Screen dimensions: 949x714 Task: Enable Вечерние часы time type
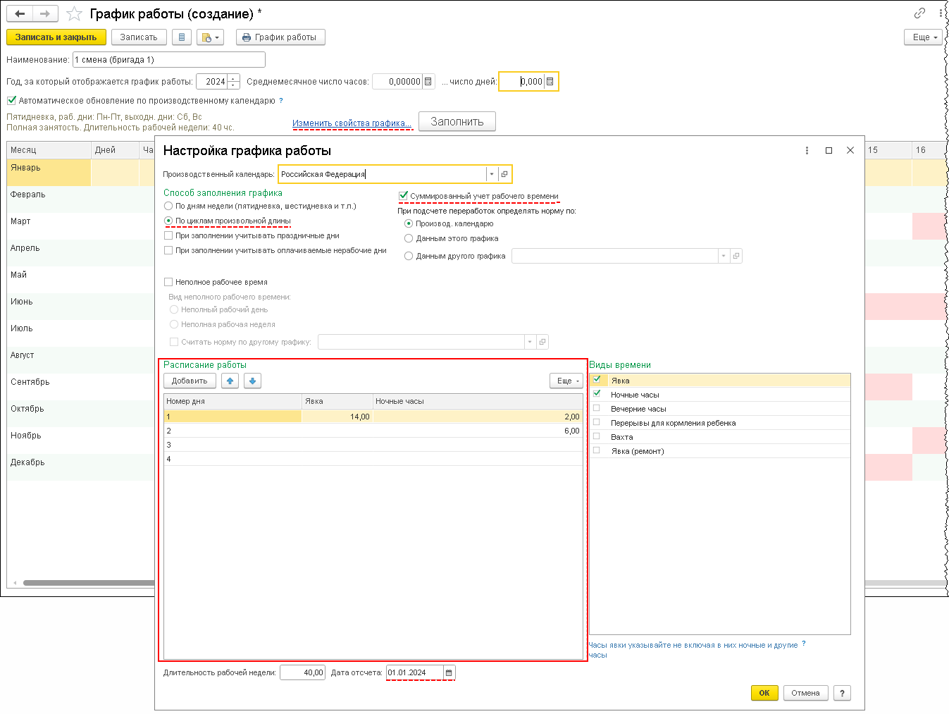pos(597,407)
